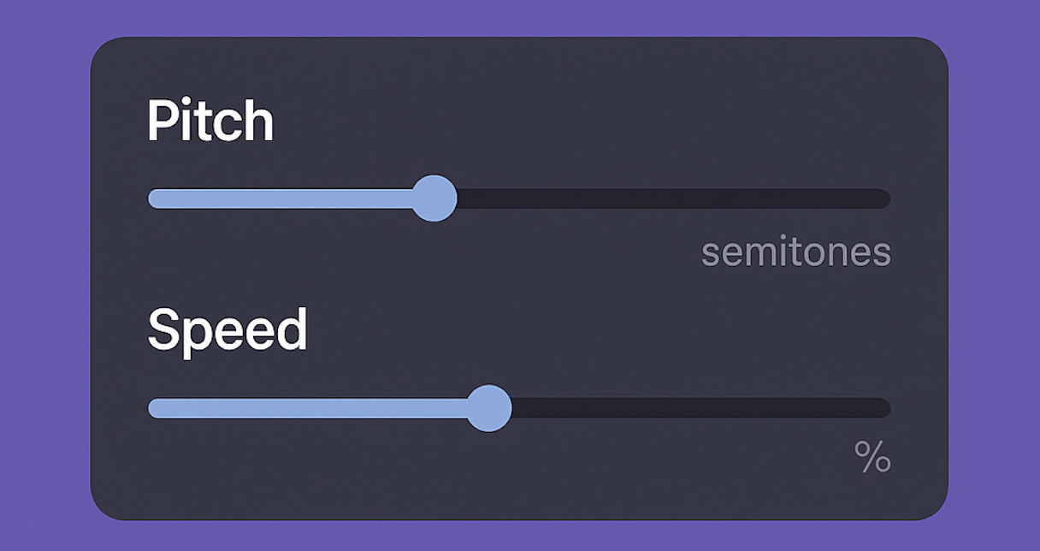Set Pitch to maximum at track's right end
The image size is (1040, 551).
click(886, 198)
